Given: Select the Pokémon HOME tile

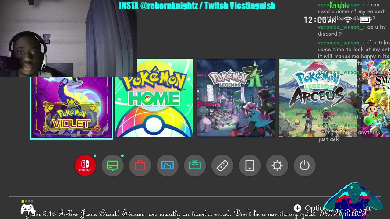Looking at the screenshot, I should [154, 98].
